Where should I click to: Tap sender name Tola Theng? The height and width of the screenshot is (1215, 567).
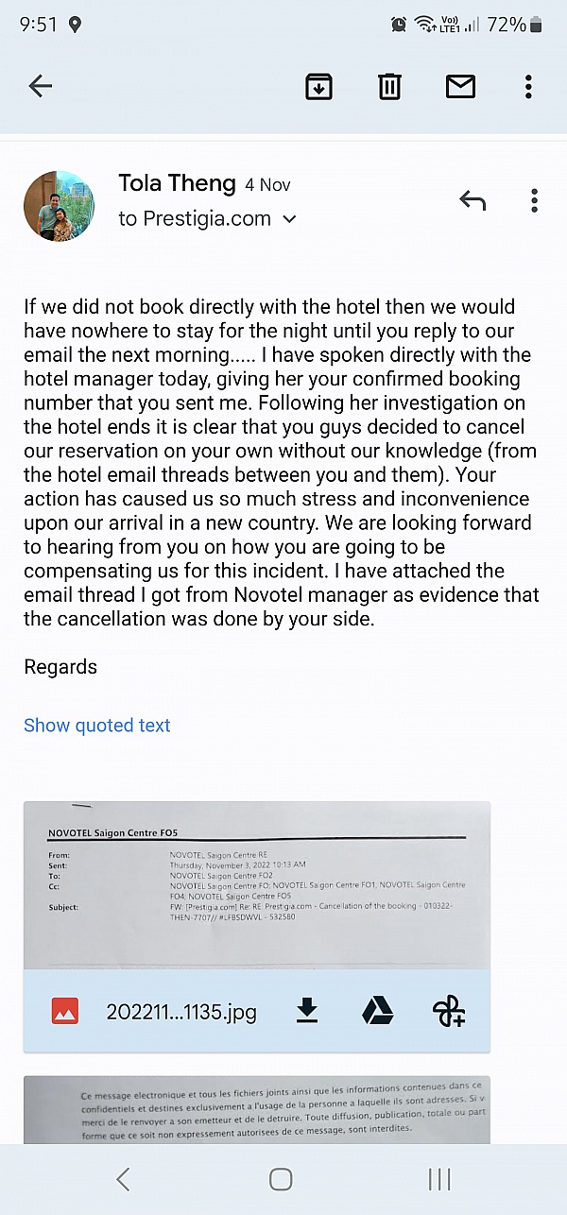[177, 183]
